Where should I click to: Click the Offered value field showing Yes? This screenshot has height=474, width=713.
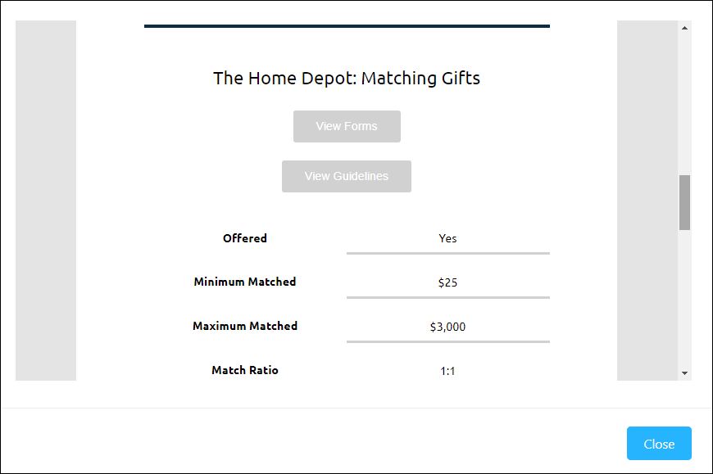click(447, 238)
